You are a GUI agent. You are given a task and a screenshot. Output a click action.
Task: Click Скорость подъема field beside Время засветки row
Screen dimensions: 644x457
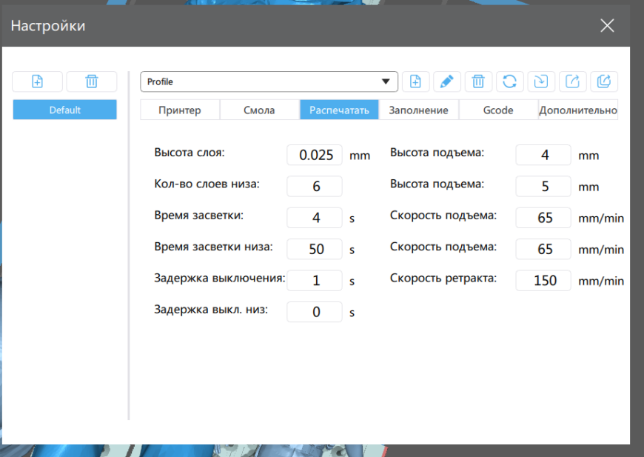543,218
